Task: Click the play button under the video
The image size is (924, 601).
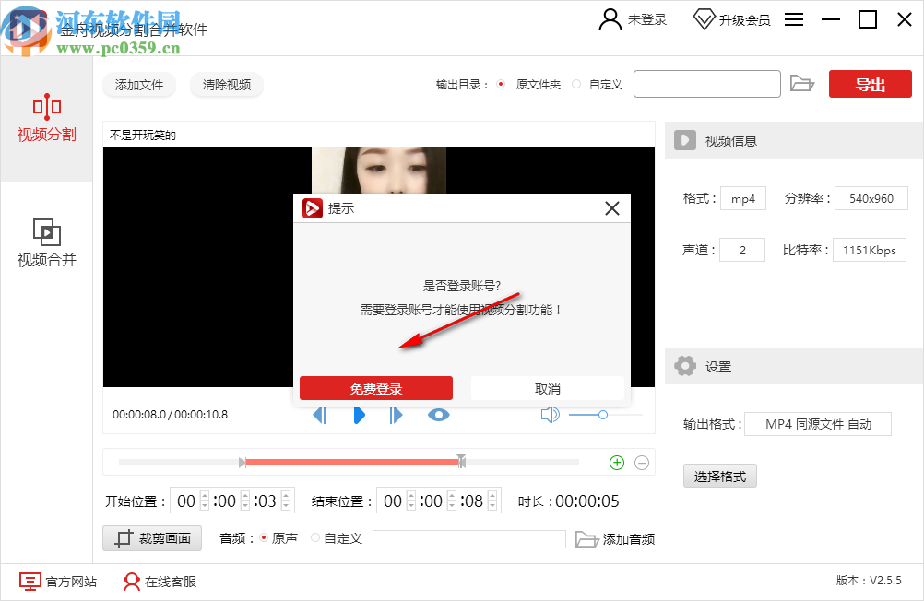Action: click(x=359, y=415)
